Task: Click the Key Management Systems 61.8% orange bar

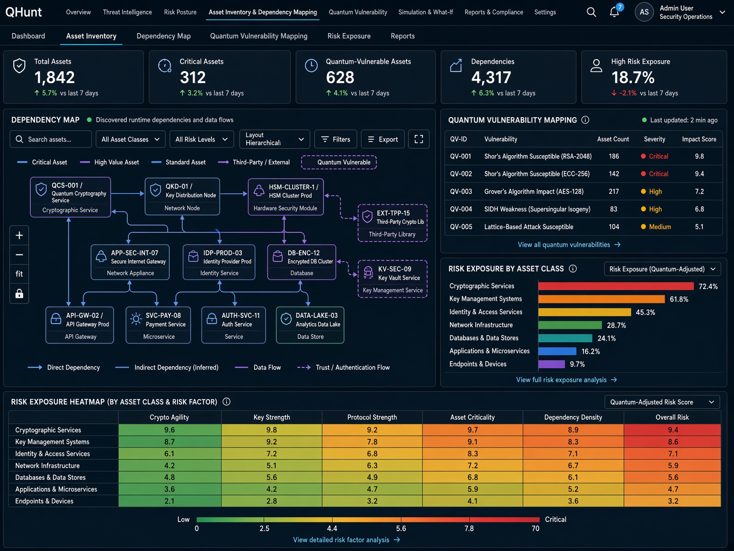Action: pos(601,299)
